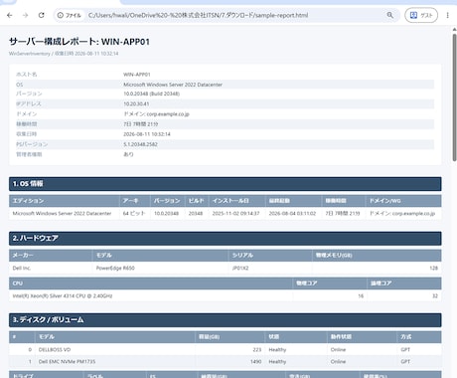The height and width of the screenshot is (378, 457).
Task: Select the value 10.0.20348 (Build 20348)
Action: [151, 94]
